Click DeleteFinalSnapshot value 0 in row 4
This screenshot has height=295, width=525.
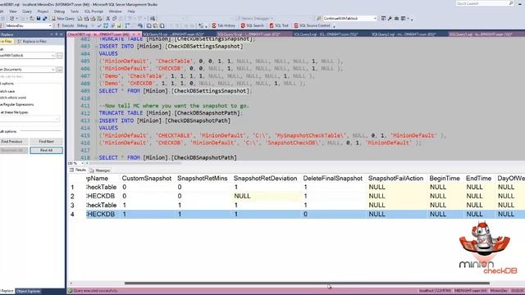point(334,214)
